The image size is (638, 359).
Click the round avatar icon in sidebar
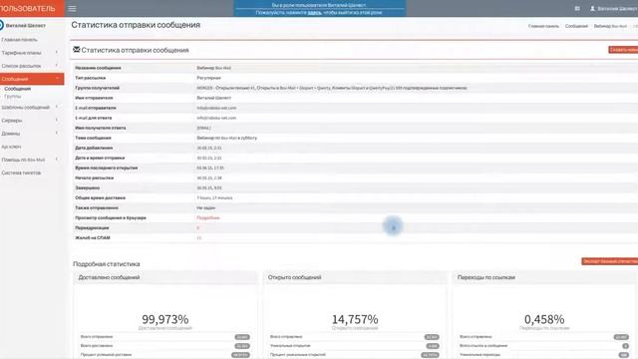pos(2,25)
